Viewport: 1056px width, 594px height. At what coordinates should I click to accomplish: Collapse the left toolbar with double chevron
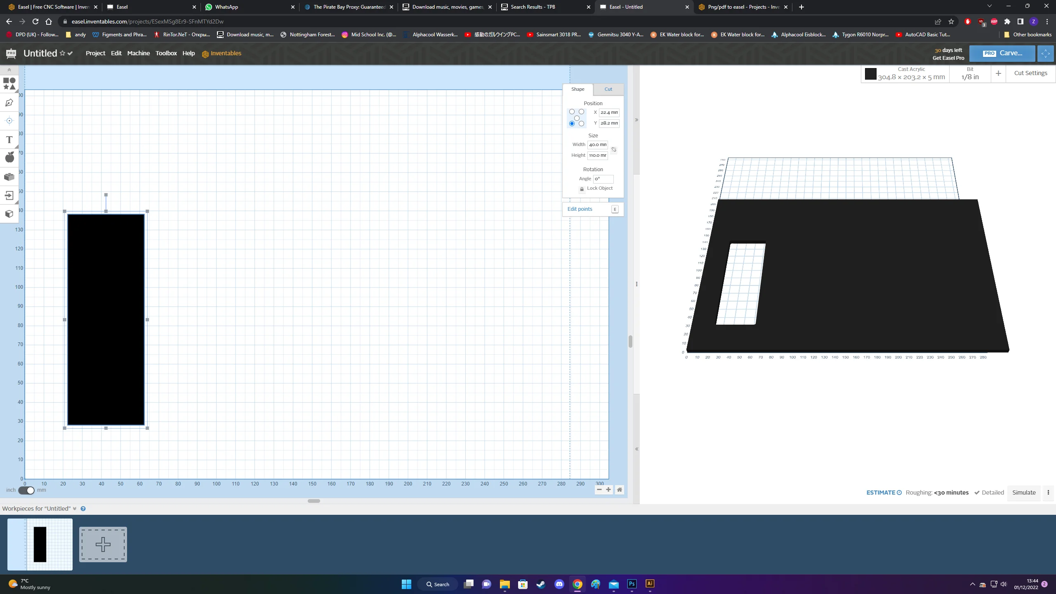point(9,70)
